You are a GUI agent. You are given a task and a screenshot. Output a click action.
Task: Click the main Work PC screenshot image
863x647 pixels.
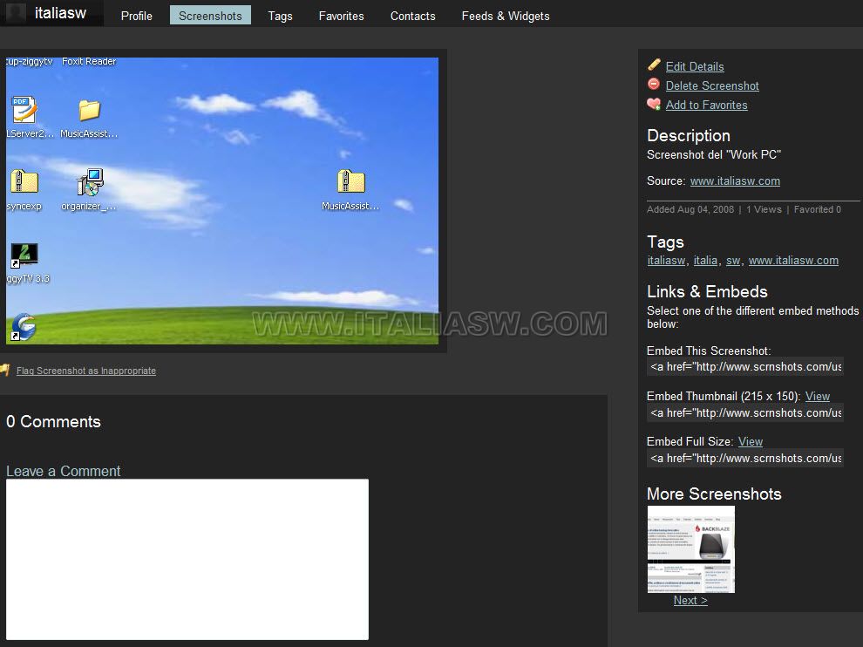222,201
